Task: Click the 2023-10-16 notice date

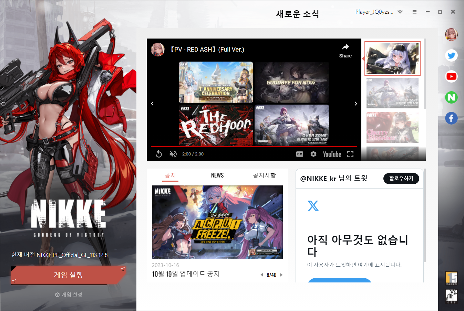Action: tap(165, 265)
